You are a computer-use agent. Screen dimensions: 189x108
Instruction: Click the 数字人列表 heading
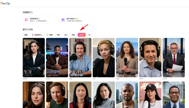[x=28, y=30]
